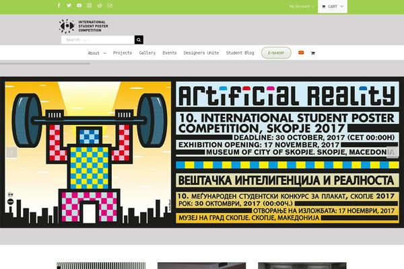Click 'MUSEUM OF CITY OF SKOPJE' text line
This screenshot has width=404, height=269.
point(300,152)
